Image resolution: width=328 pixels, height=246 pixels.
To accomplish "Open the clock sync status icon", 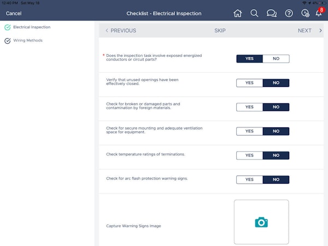I will coord(305,13).
